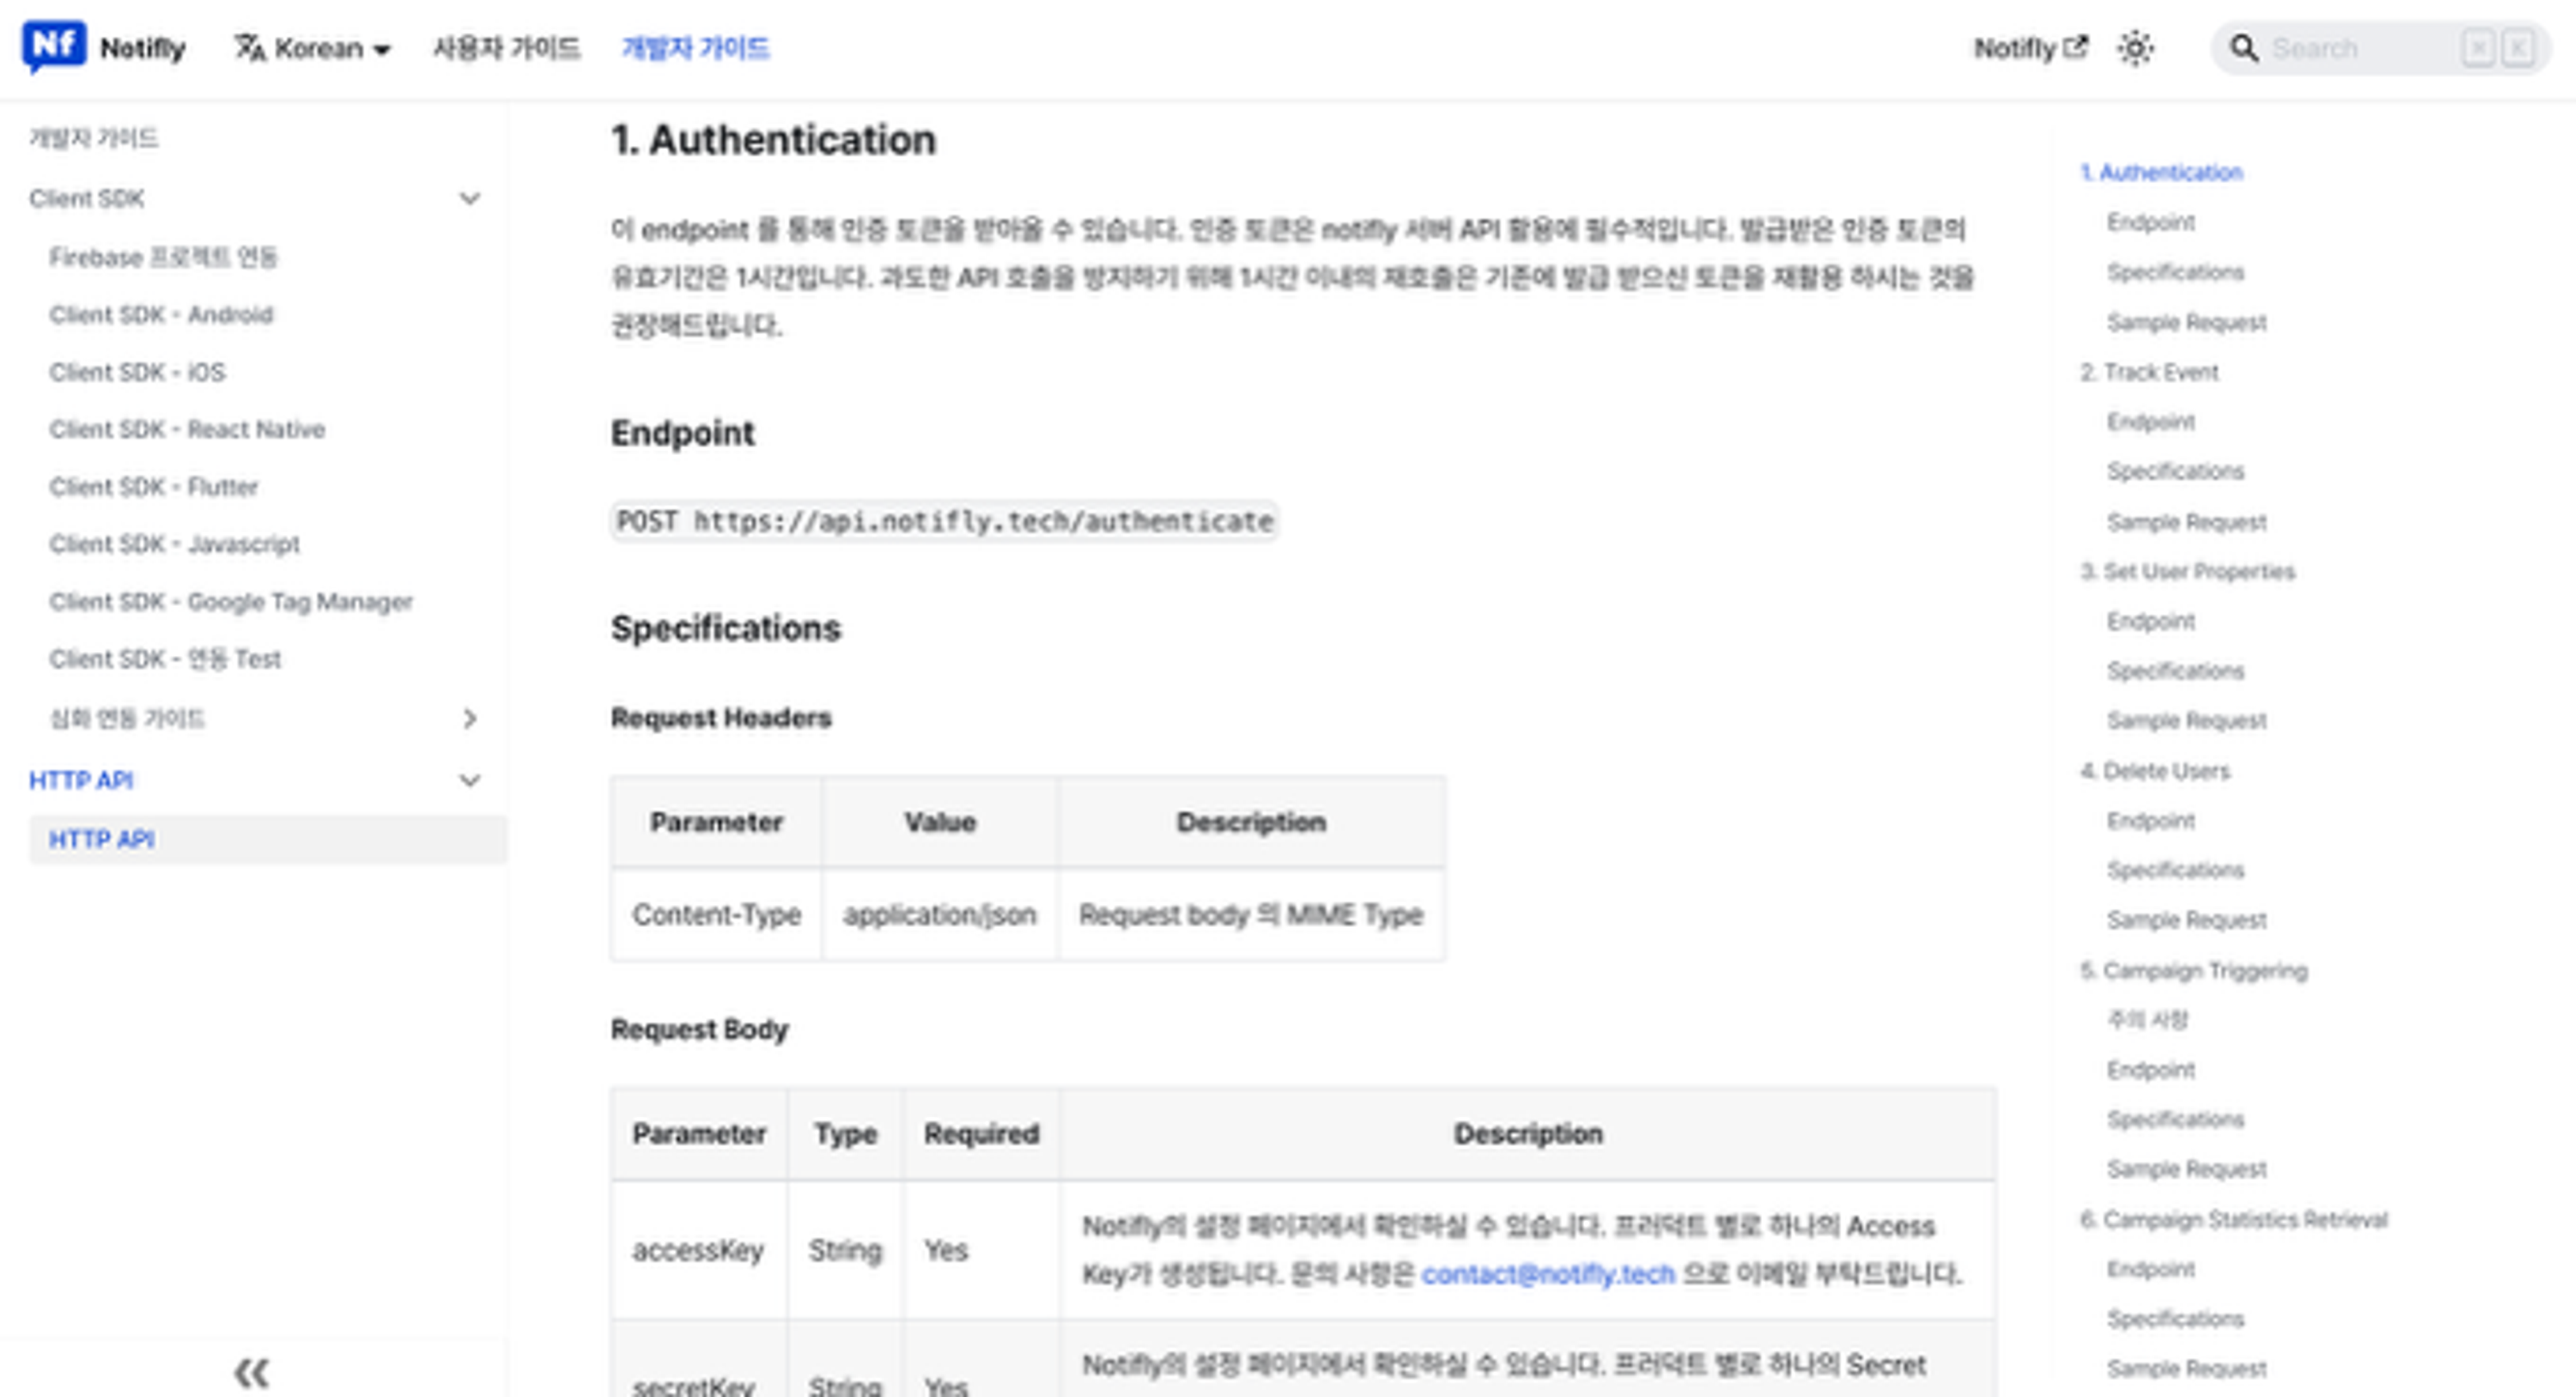Collapse sidebar with double-chevron icon
Image resolution: width=2576 pixels, height=1397 pixels.
[x=252, y=1372]
